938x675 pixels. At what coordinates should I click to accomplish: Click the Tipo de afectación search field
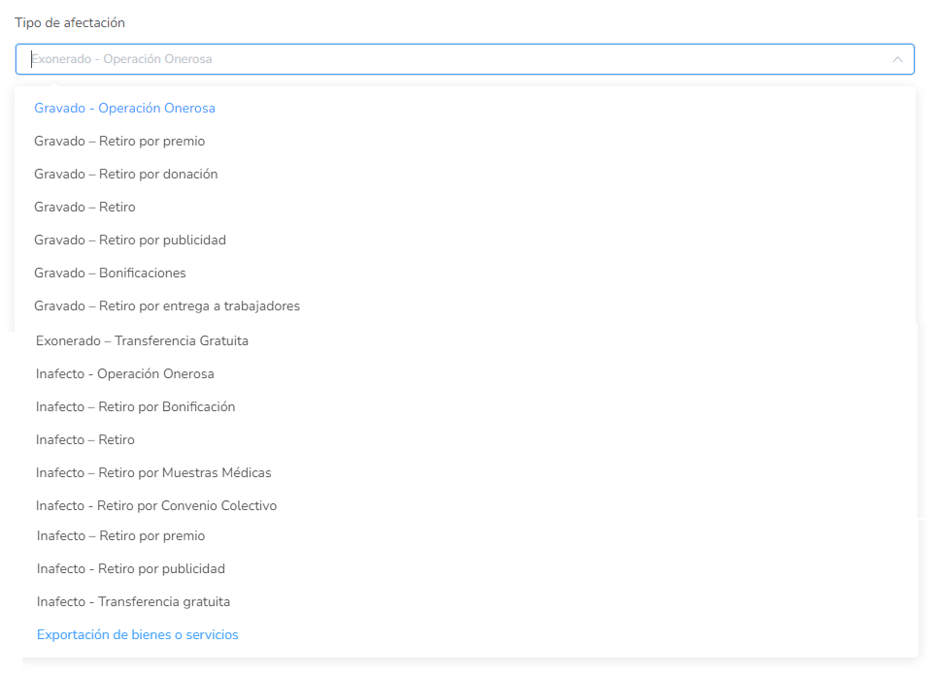[456, 59]
